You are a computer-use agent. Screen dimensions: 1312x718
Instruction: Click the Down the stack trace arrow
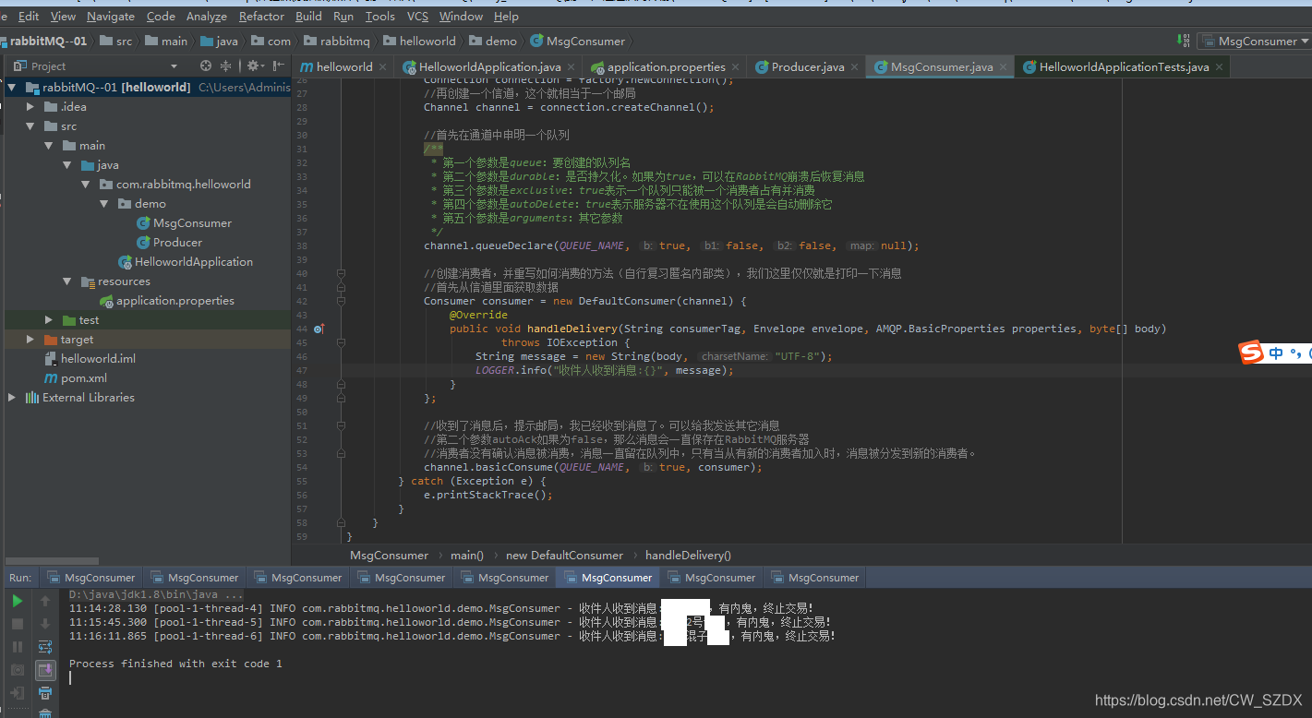point(45,624)
